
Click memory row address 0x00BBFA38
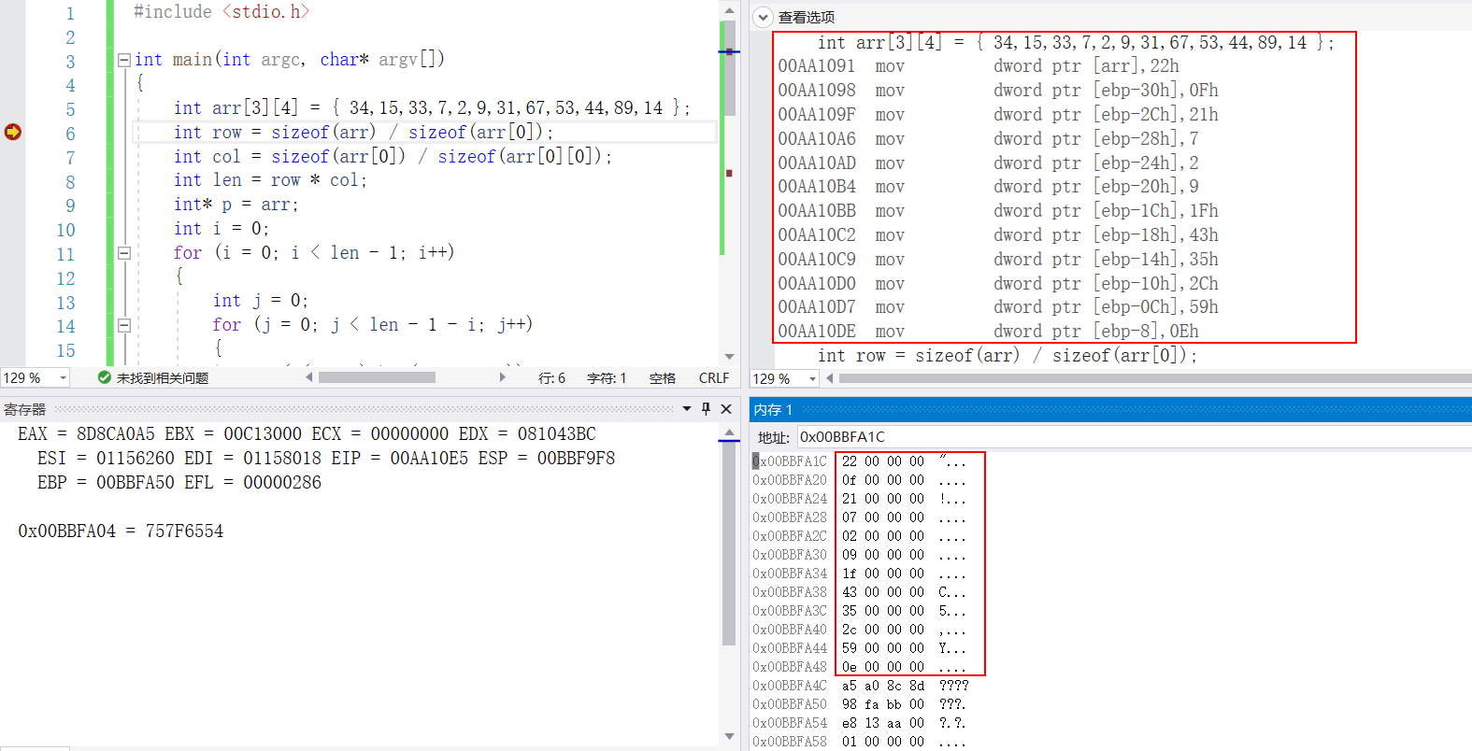point(790,592)
